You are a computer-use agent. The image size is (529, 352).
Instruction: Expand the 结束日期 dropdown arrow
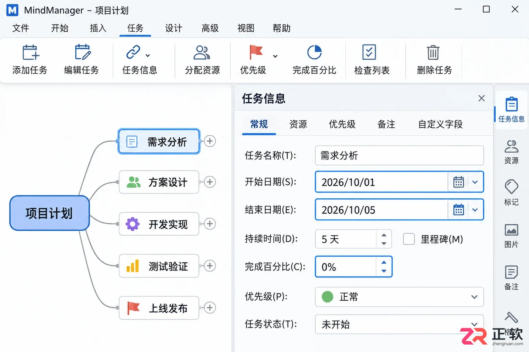point(475,210)
